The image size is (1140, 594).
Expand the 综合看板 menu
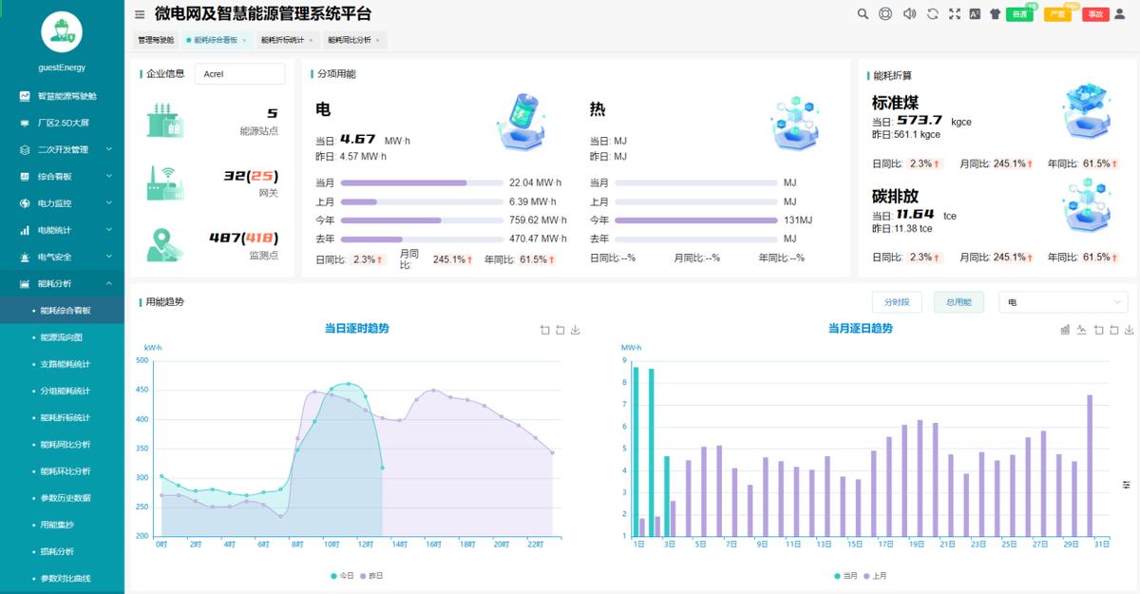point(62,176)
